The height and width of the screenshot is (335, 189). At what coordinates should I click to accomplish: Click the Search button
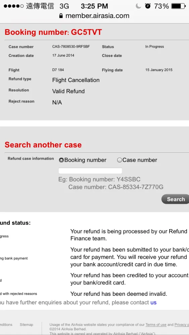(x=176, y=199)
